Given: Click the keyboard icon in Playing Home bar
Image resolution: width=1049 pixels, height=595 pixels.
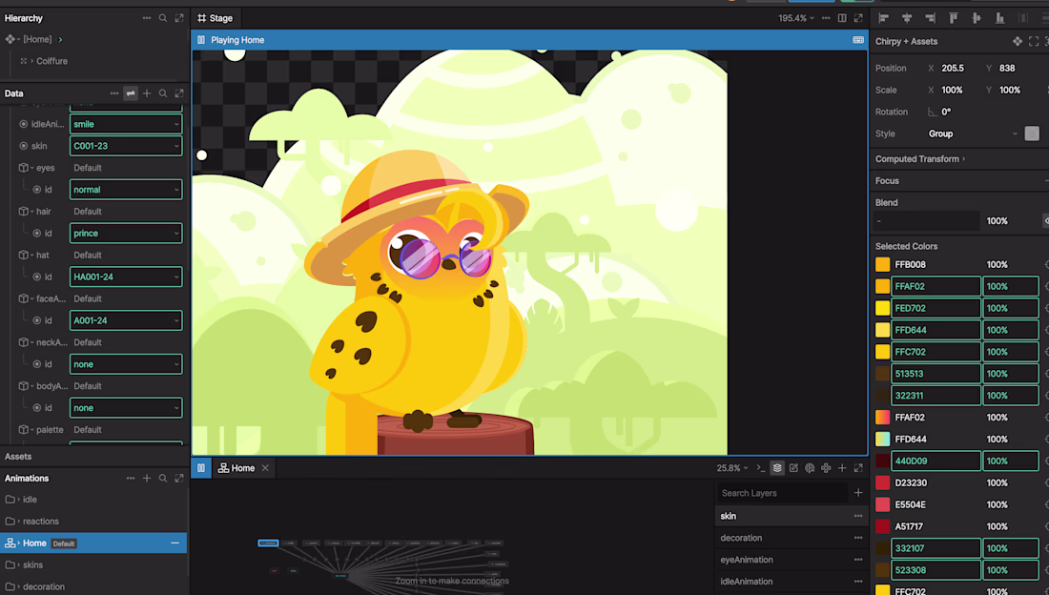Looking at the screenshot, I should click(858, 40).
